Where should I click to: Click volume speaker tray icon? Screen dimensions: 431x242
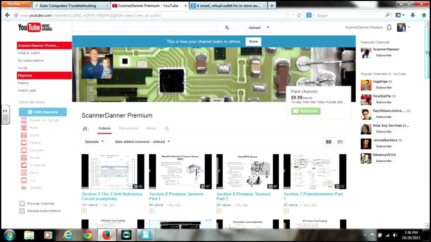pyautogui.click(x=395, y=235)
